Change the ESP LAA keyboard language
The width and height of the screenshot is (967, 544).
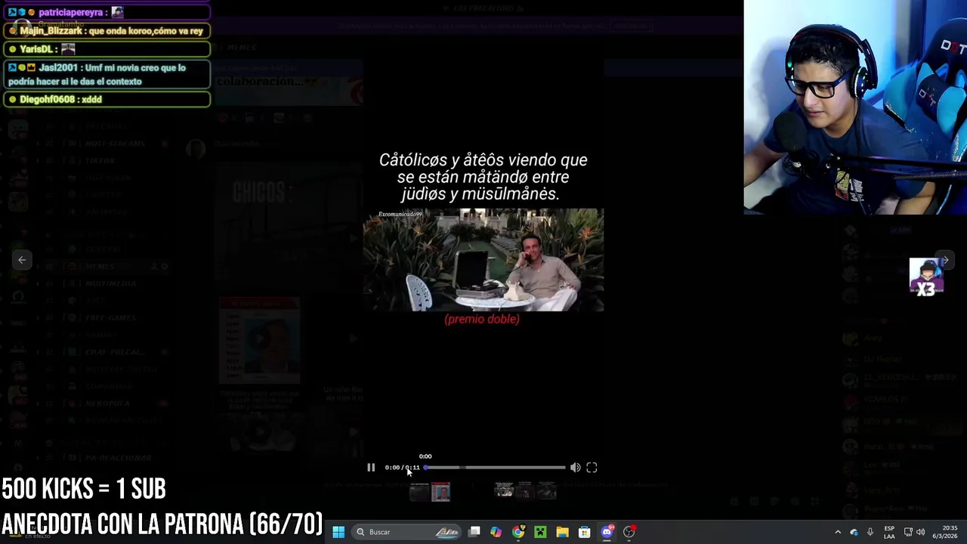(x=889, y=532)
